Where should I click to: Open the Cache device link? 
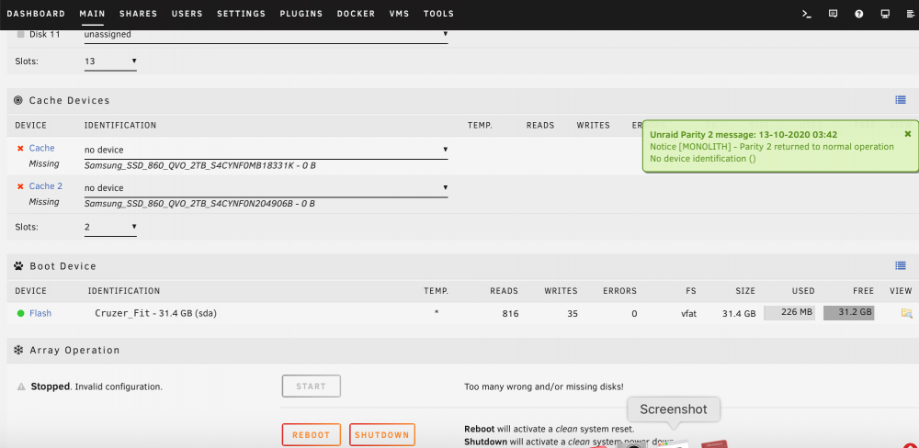(x=41, y=148)
